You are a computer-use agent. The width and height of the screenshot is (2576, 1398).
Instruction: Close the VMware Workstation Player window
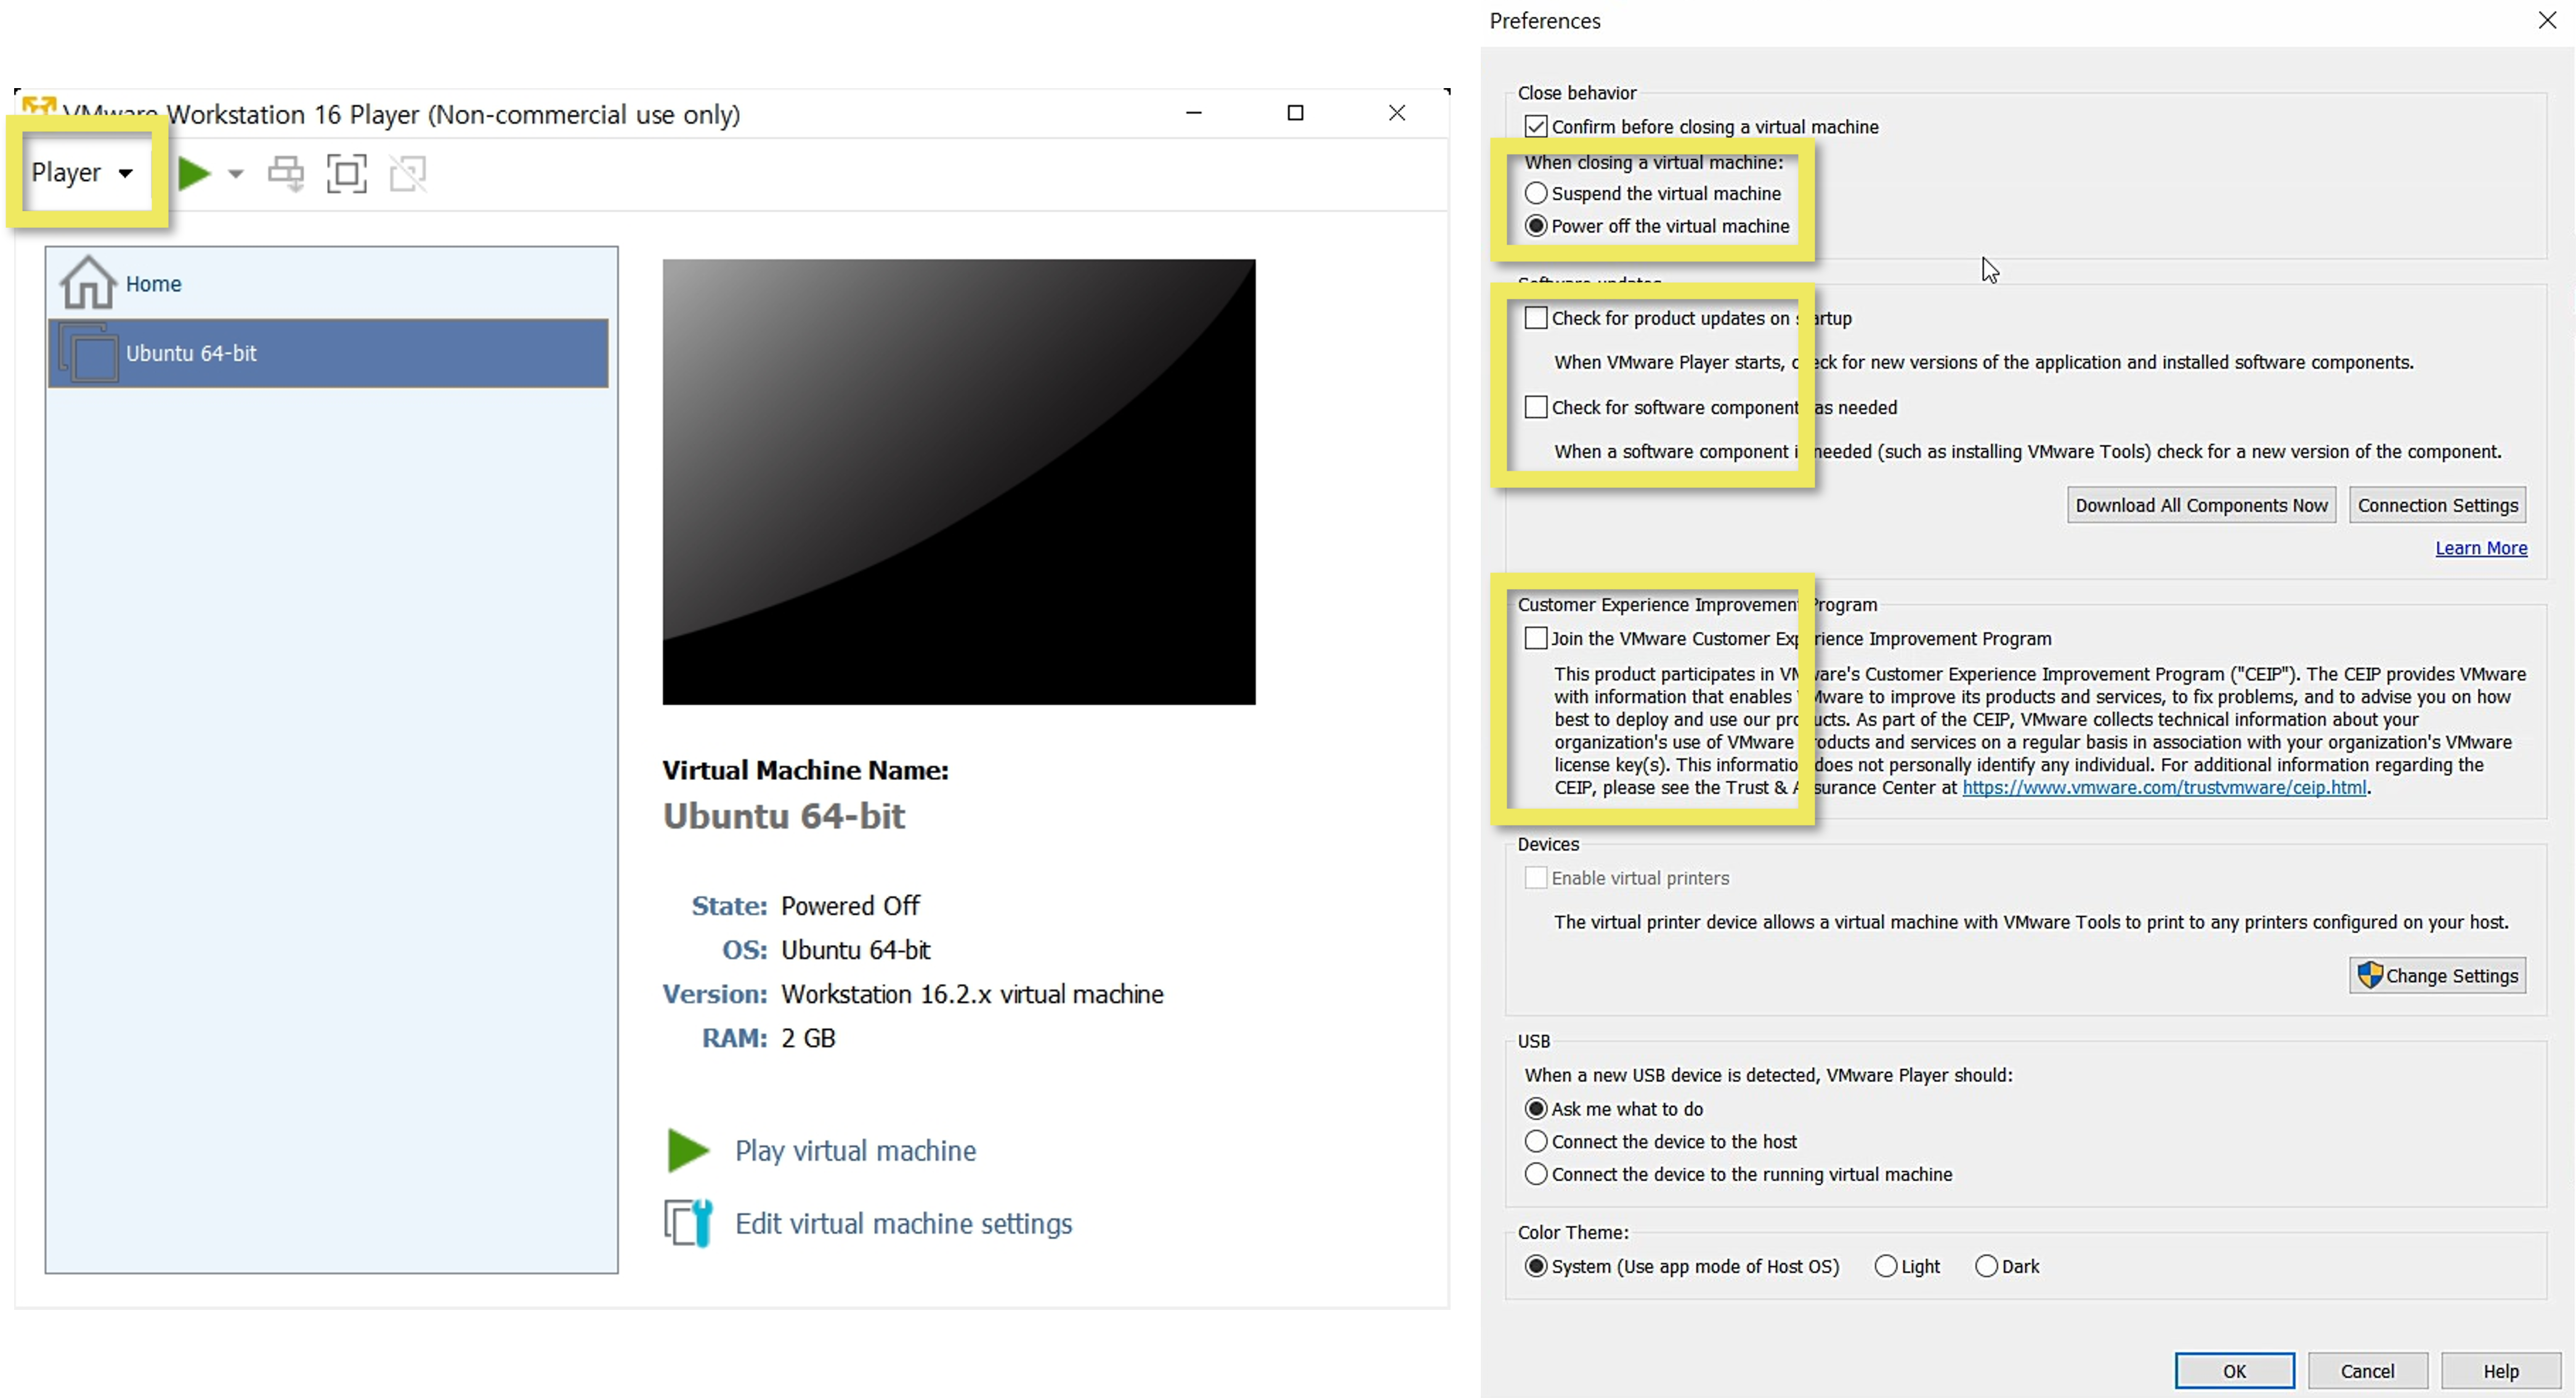pos(1397,113)
